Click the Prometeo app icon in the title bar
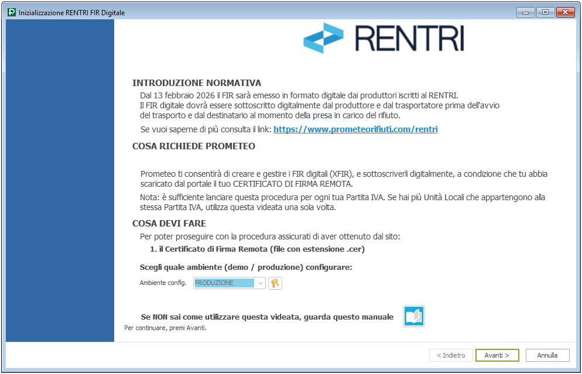 (x=11, y=12)
